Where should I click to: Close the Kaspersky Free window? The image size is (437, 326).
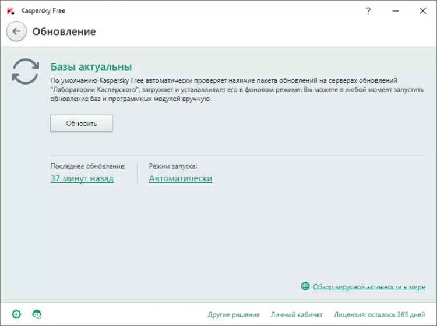point(422,11)
